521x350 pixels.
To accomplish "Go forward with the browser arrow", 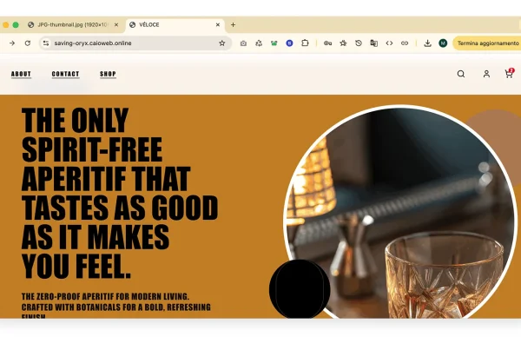I will click(12, 43).
